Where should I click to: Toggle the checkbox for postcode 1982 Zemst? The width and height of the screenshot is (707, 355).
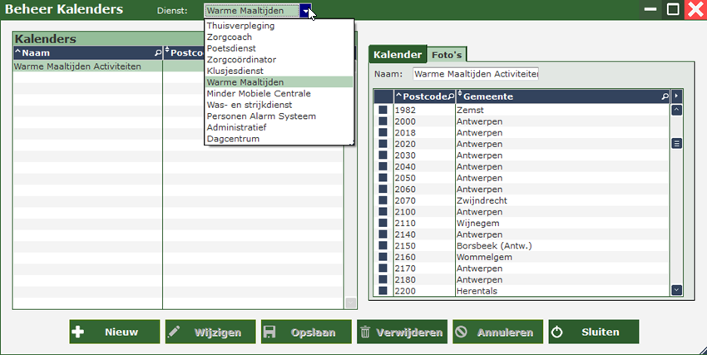[x=383, y=110]
